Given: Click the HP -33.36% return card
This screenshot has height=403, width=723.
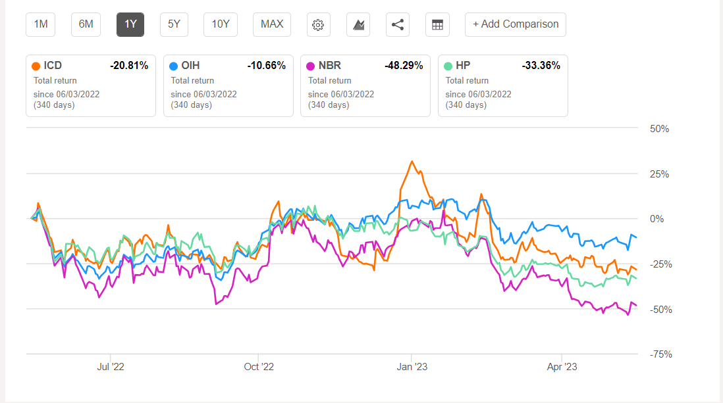Looking at the screenshot, I should tap(502, 85).
